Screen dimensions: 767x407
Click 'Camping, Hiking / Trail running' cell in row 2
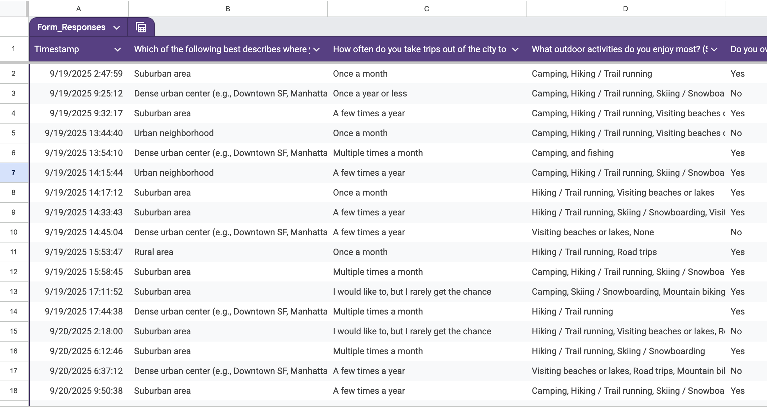click(626, 74)
